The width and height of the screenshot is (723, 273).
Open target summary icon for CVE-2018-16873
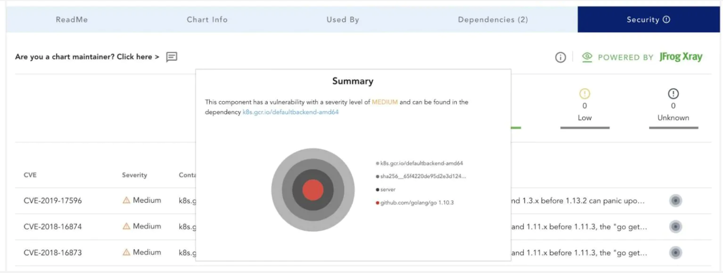(675, 253)
